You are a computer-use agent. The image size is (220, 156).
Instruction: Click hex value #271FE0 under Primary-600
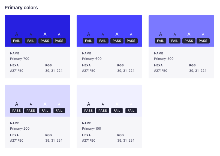click(89, 71)
